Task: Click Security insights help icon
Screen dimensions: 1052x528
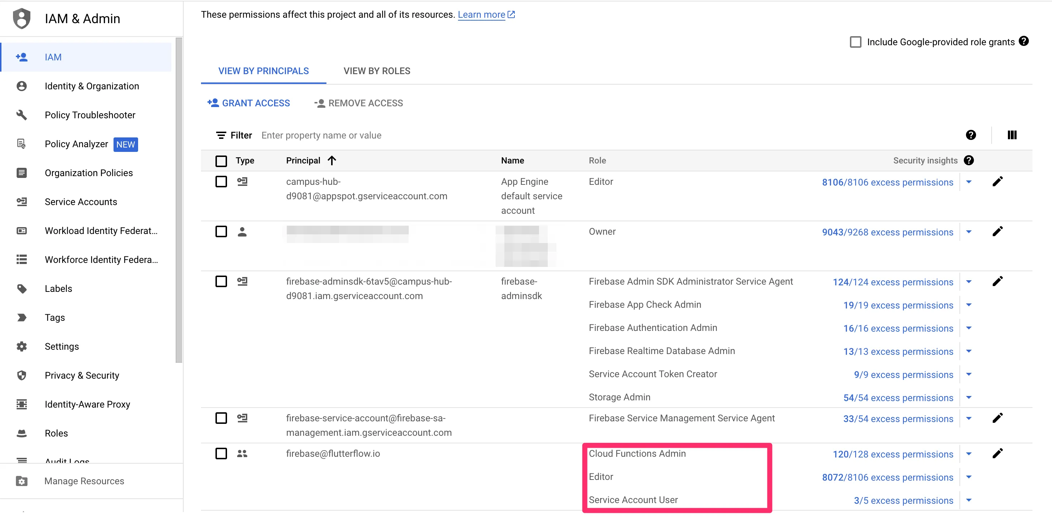Action: pyautogui.click(x=969, y=160)
